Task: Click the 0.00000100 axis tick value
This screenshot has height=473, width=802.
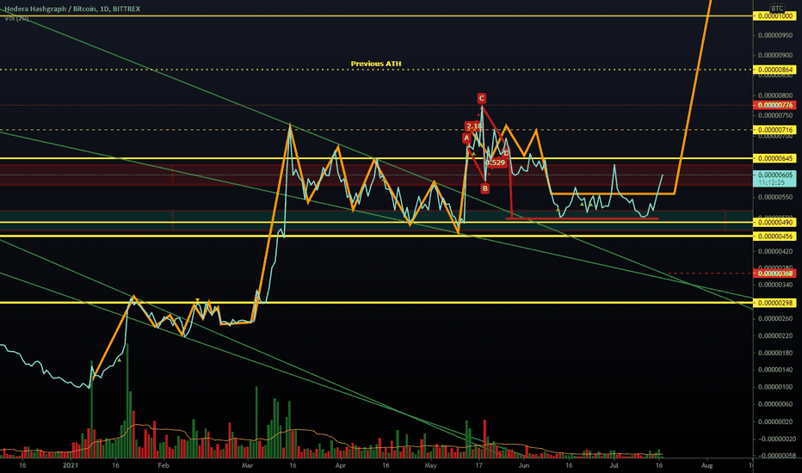Action: tap(775, 387)
